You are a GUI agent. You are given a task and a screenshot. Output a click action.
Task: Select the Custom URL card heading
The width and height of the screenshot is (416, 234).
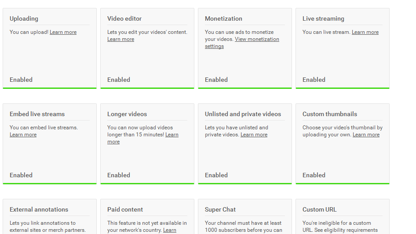(319, 210)
